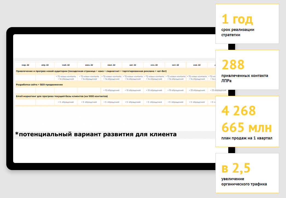286x198 pixels.
Task: Select the "+10 обращений" cell under июл. 22
Action: pos(111,90)
